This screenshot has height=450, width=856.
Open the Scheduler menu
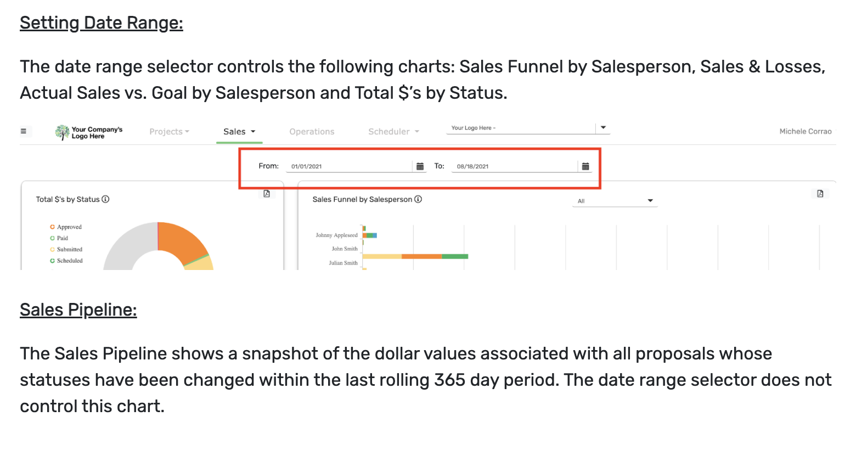(x=393, y=132)
